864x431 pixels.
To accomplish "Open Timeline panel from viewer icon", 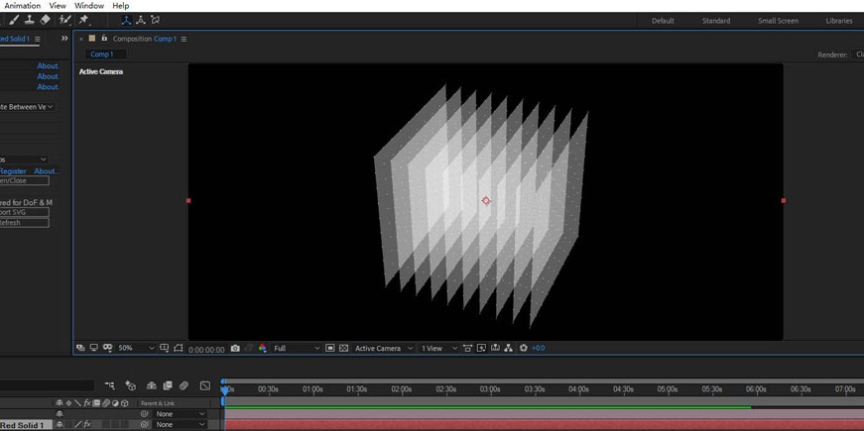I will point(495,348).
